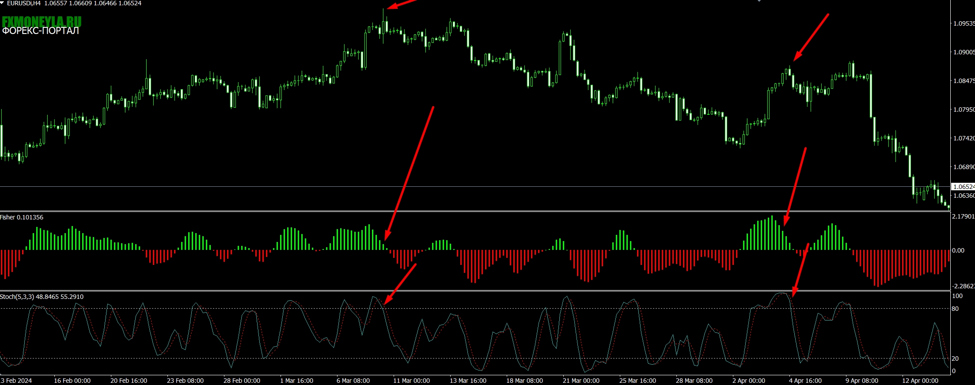Click the 13 Mar 16:00 time label
Screen dimensions: 975x385
[x=468, y=381]
